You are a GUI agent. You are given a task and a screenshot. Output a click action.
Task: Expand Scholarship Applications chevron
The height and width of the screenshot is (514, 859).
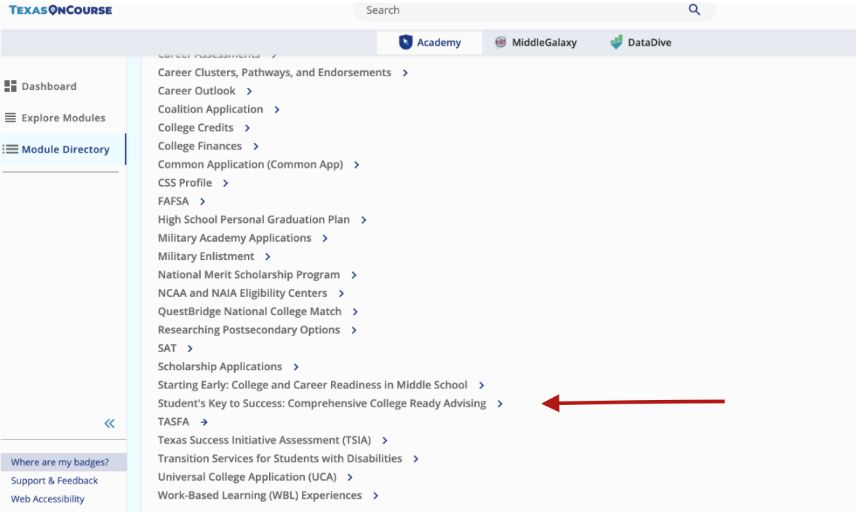pos(295,367)
